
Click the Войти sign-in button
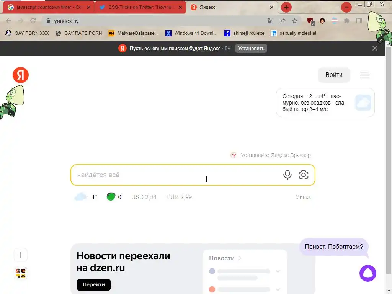[334, 75]
